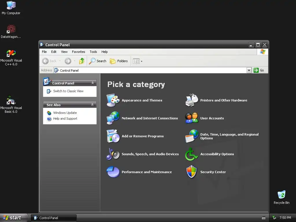Collapse the Control Panel sidebar section

pos(92,83)
